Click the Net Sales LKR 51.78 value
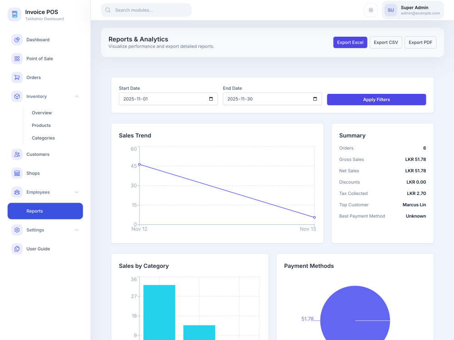Screen dimensions: 454x340 [x=415, y=171]
